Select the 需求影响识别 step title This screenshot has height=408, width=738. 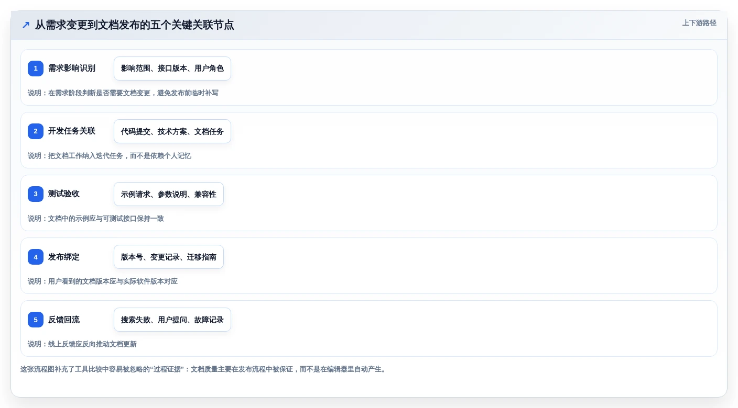(72, 69)
